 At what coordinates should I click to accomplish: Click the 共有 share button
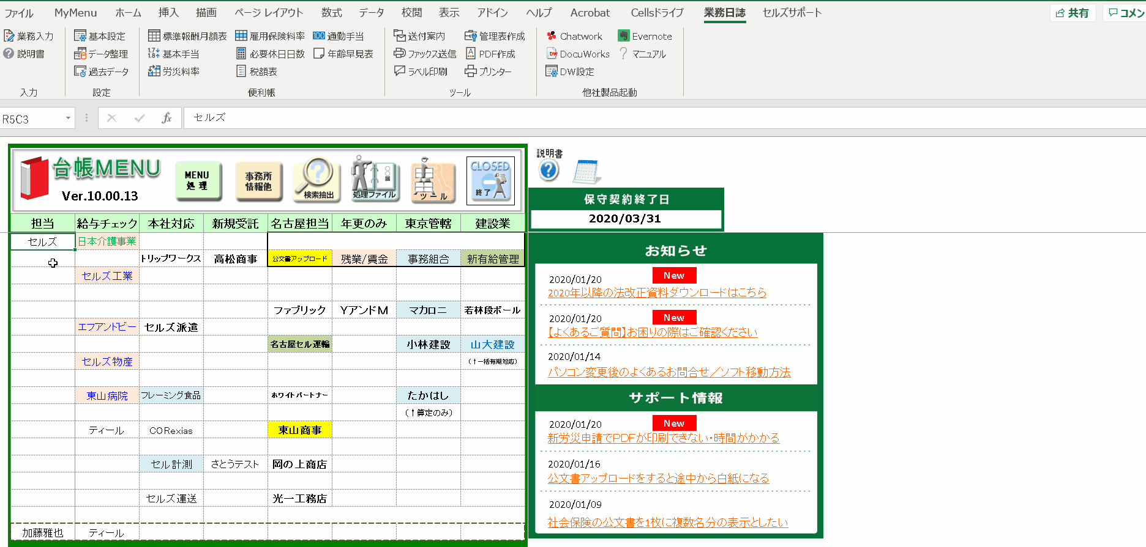(1073, 13)
